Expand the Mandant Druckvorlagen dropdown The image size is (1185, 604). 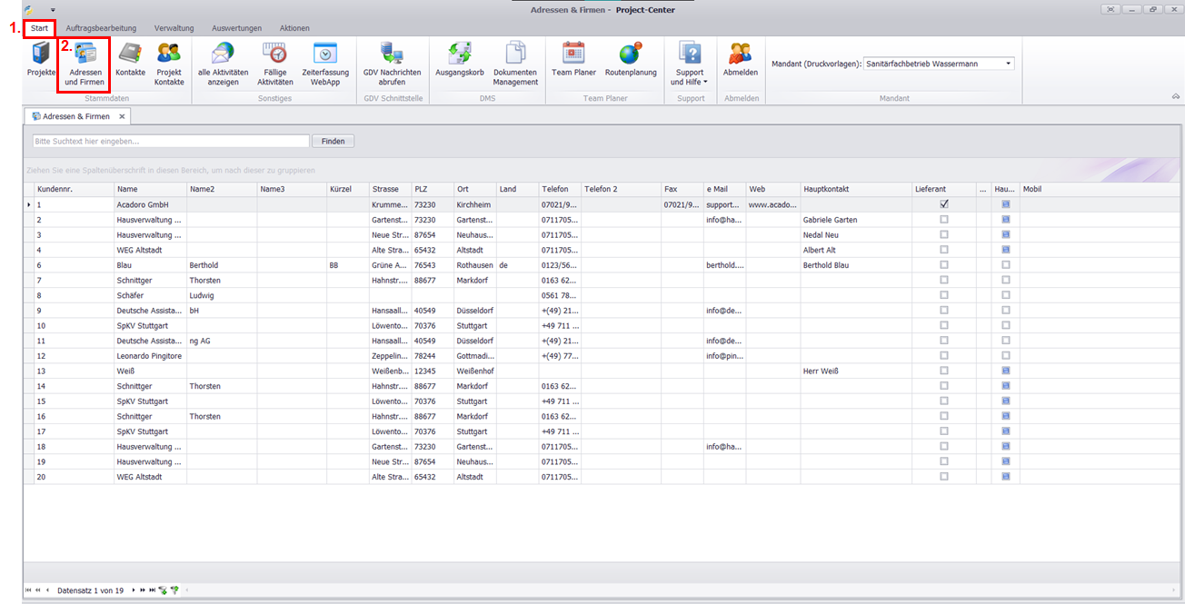point(1009,64)
